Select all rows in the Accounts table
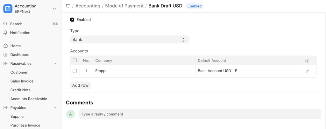326x129 pixels. [x=75, y=60]
